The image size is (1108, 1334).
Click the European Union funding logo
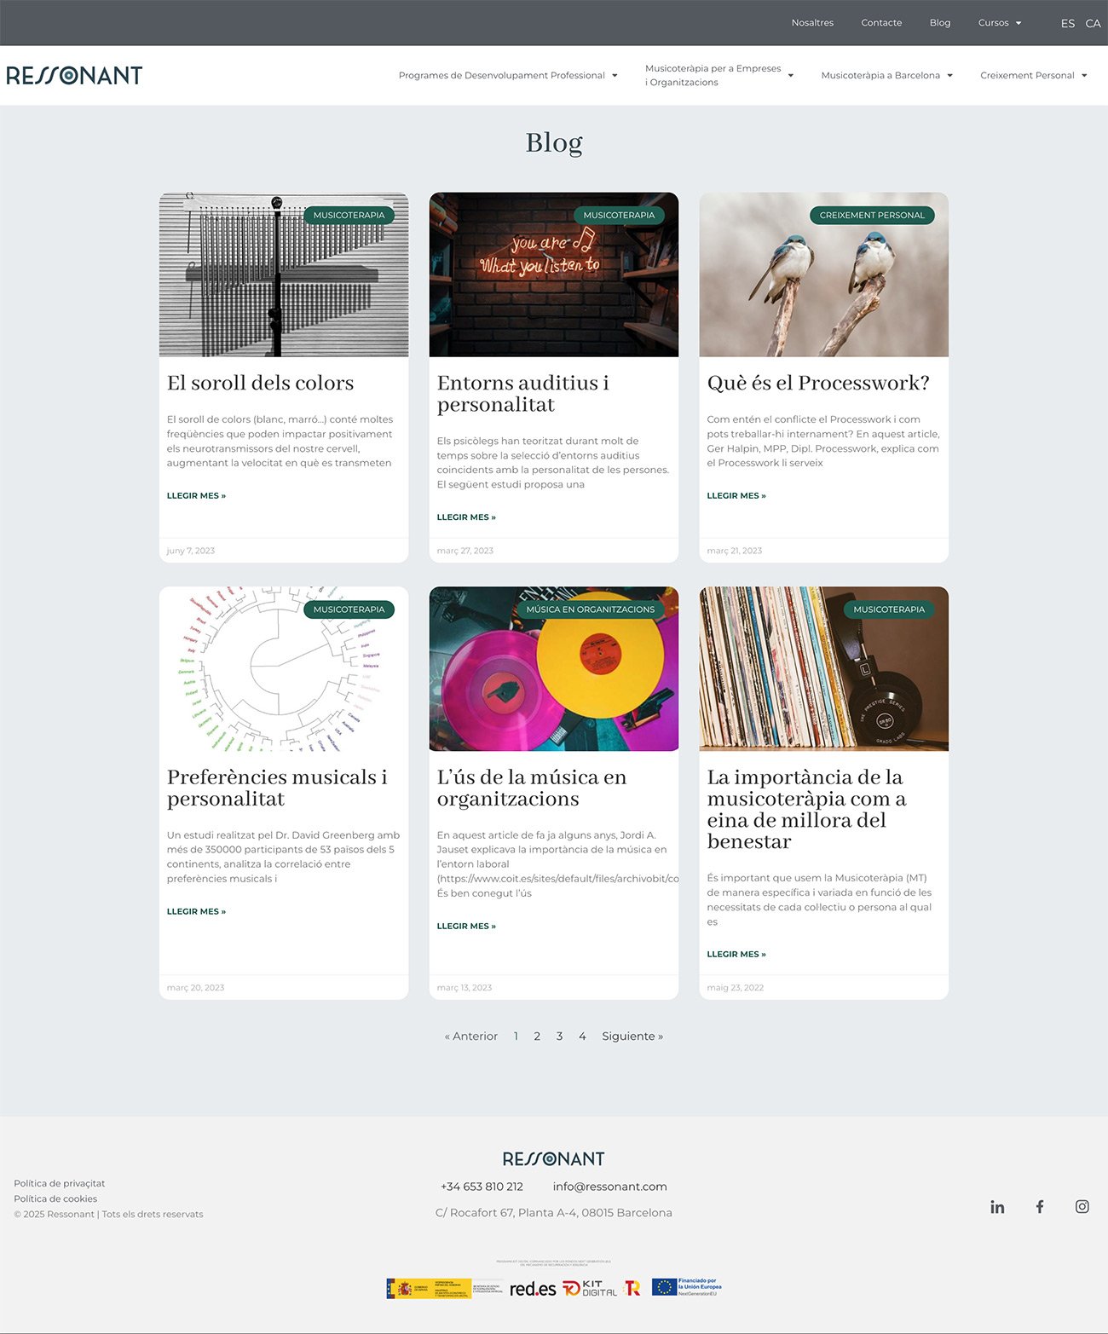point(686,1287)
